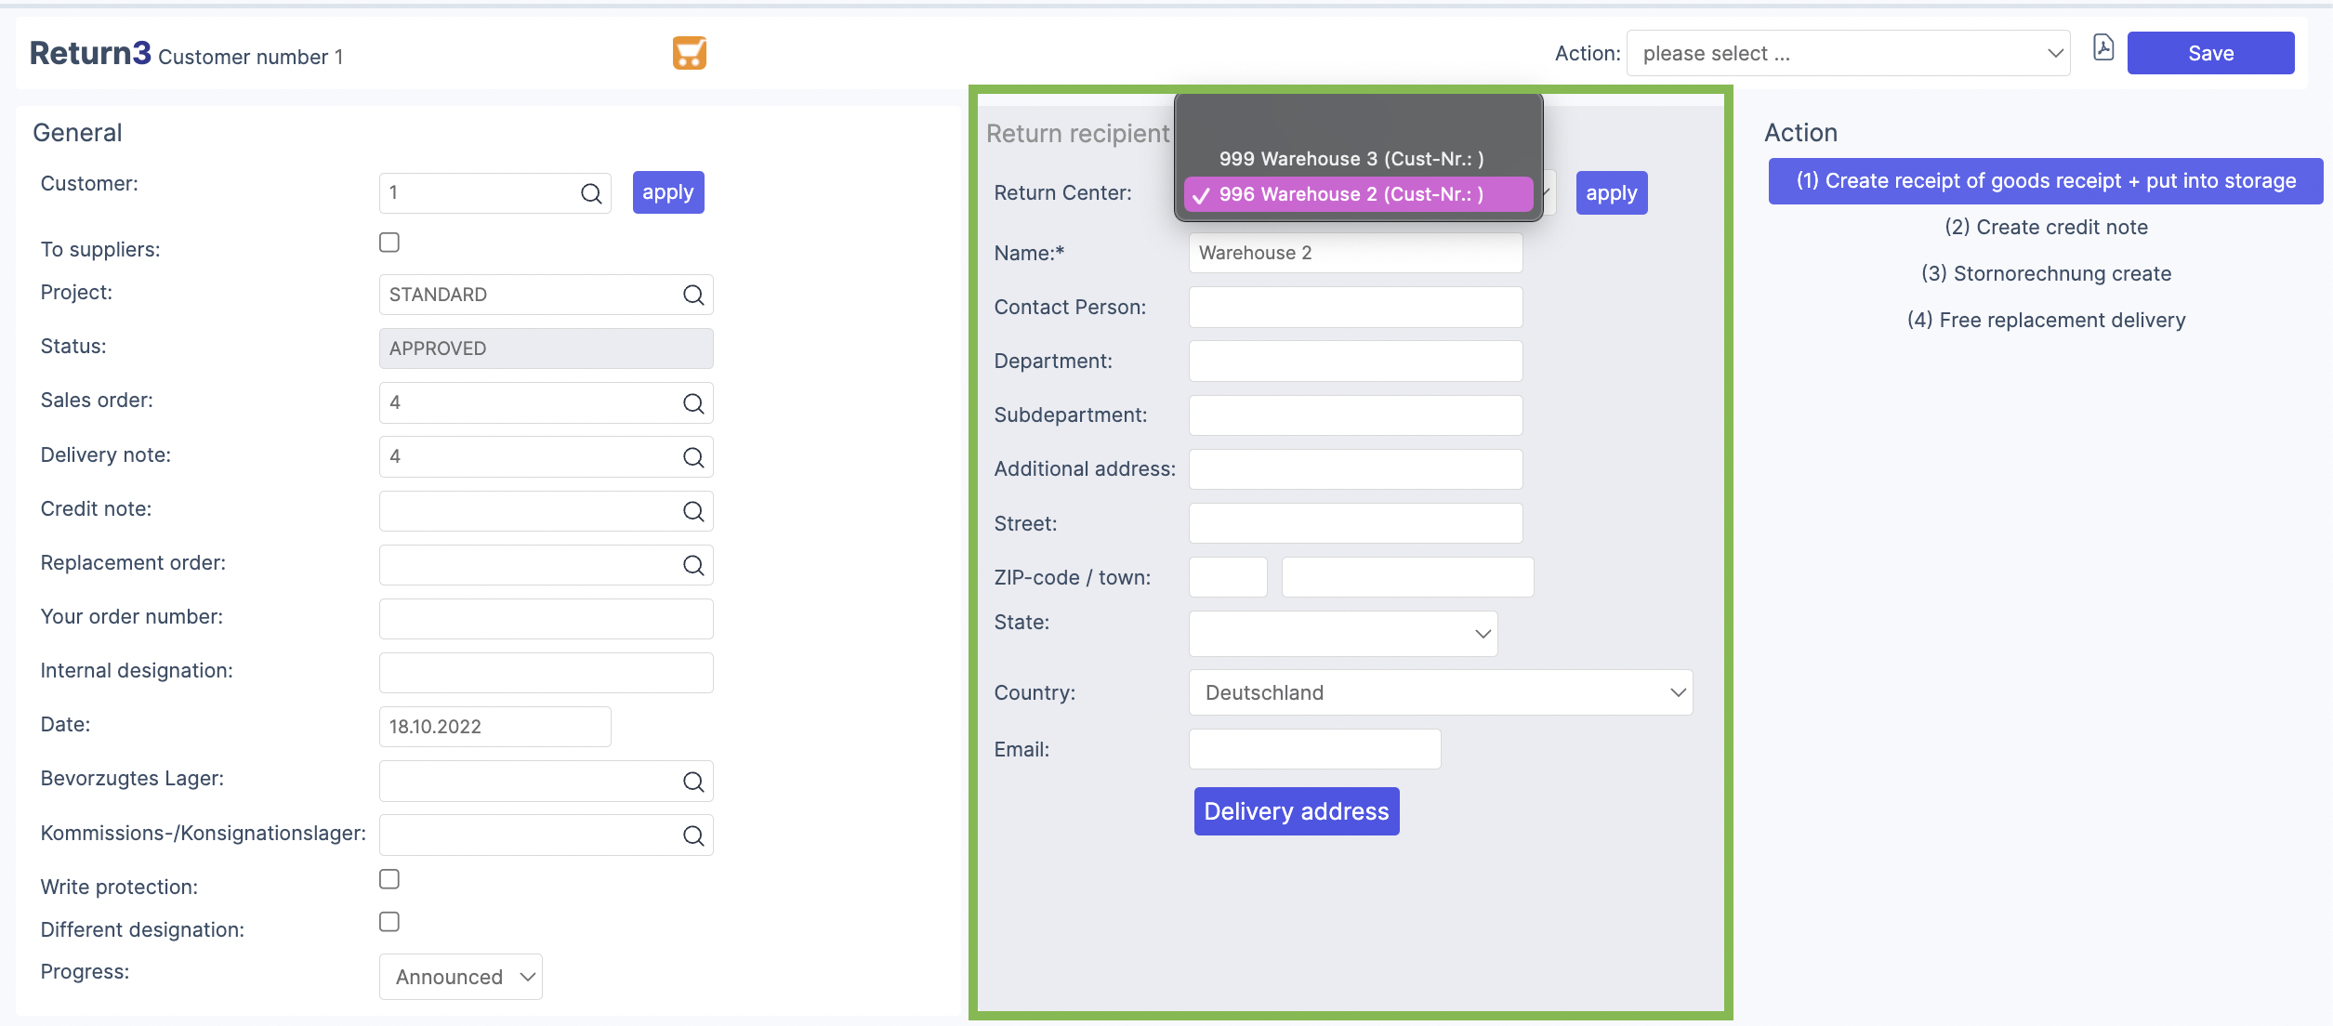Click the Save button
This screenshot has width=2333, height=1026.
(x=2209, y=54)
